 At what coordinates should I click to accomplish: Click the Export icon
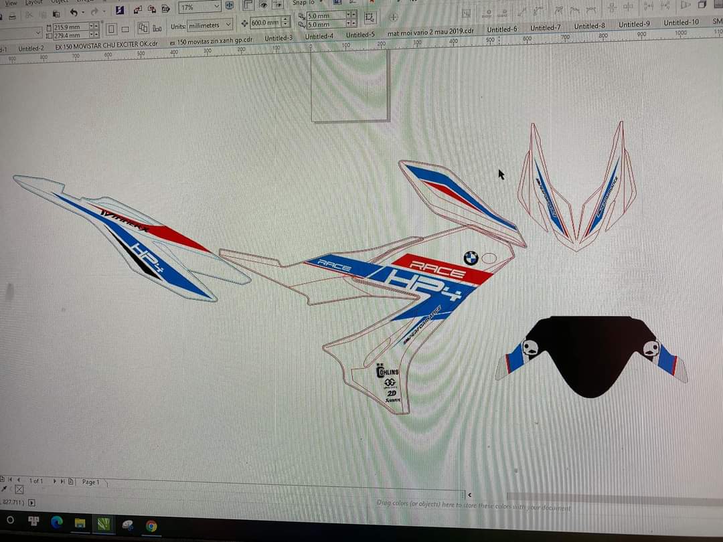pyautogui.click(x=152, y=9)
